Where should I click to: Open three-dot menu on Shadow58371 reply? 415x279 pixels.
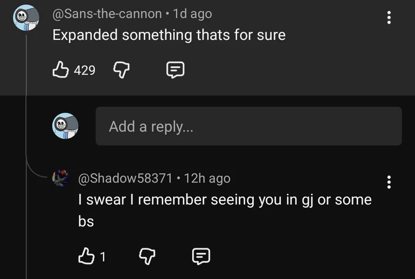click(x=389, y=182)
